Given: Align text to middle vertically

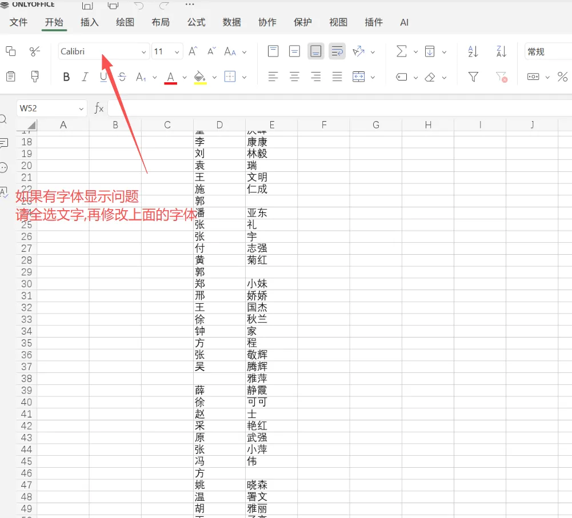Looking at the screenshot, I should point(294,51).
